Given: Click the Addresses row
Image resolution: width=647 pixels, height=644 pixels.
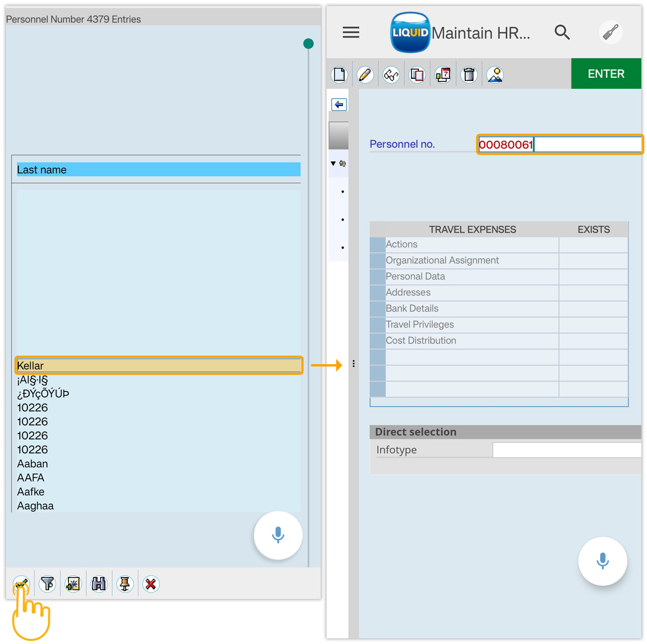Looking at the screenshot, I should (x=472, y=292).
